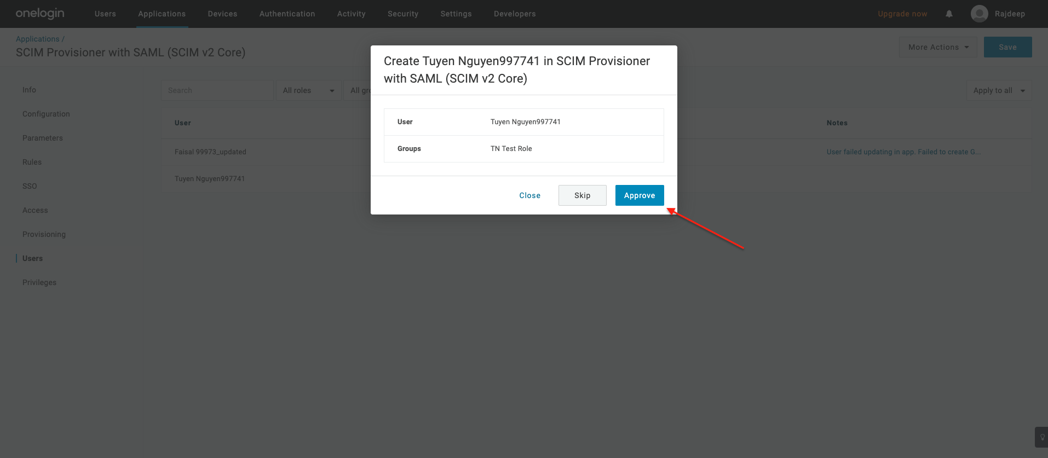Click the OneLogin logo

point(40,14)
